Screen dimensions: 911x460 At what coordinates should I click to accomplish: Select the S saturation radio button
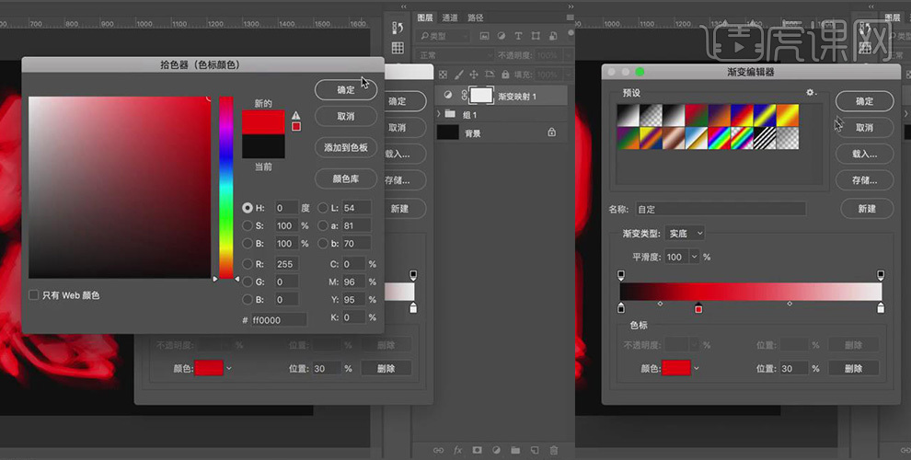[x=248, y=225]
